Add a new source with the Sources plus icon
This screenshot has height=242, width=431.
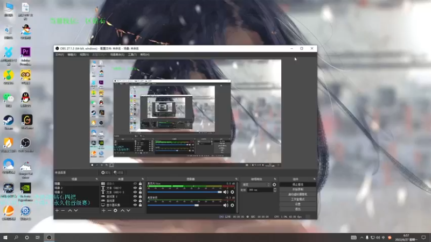[103, 210]
